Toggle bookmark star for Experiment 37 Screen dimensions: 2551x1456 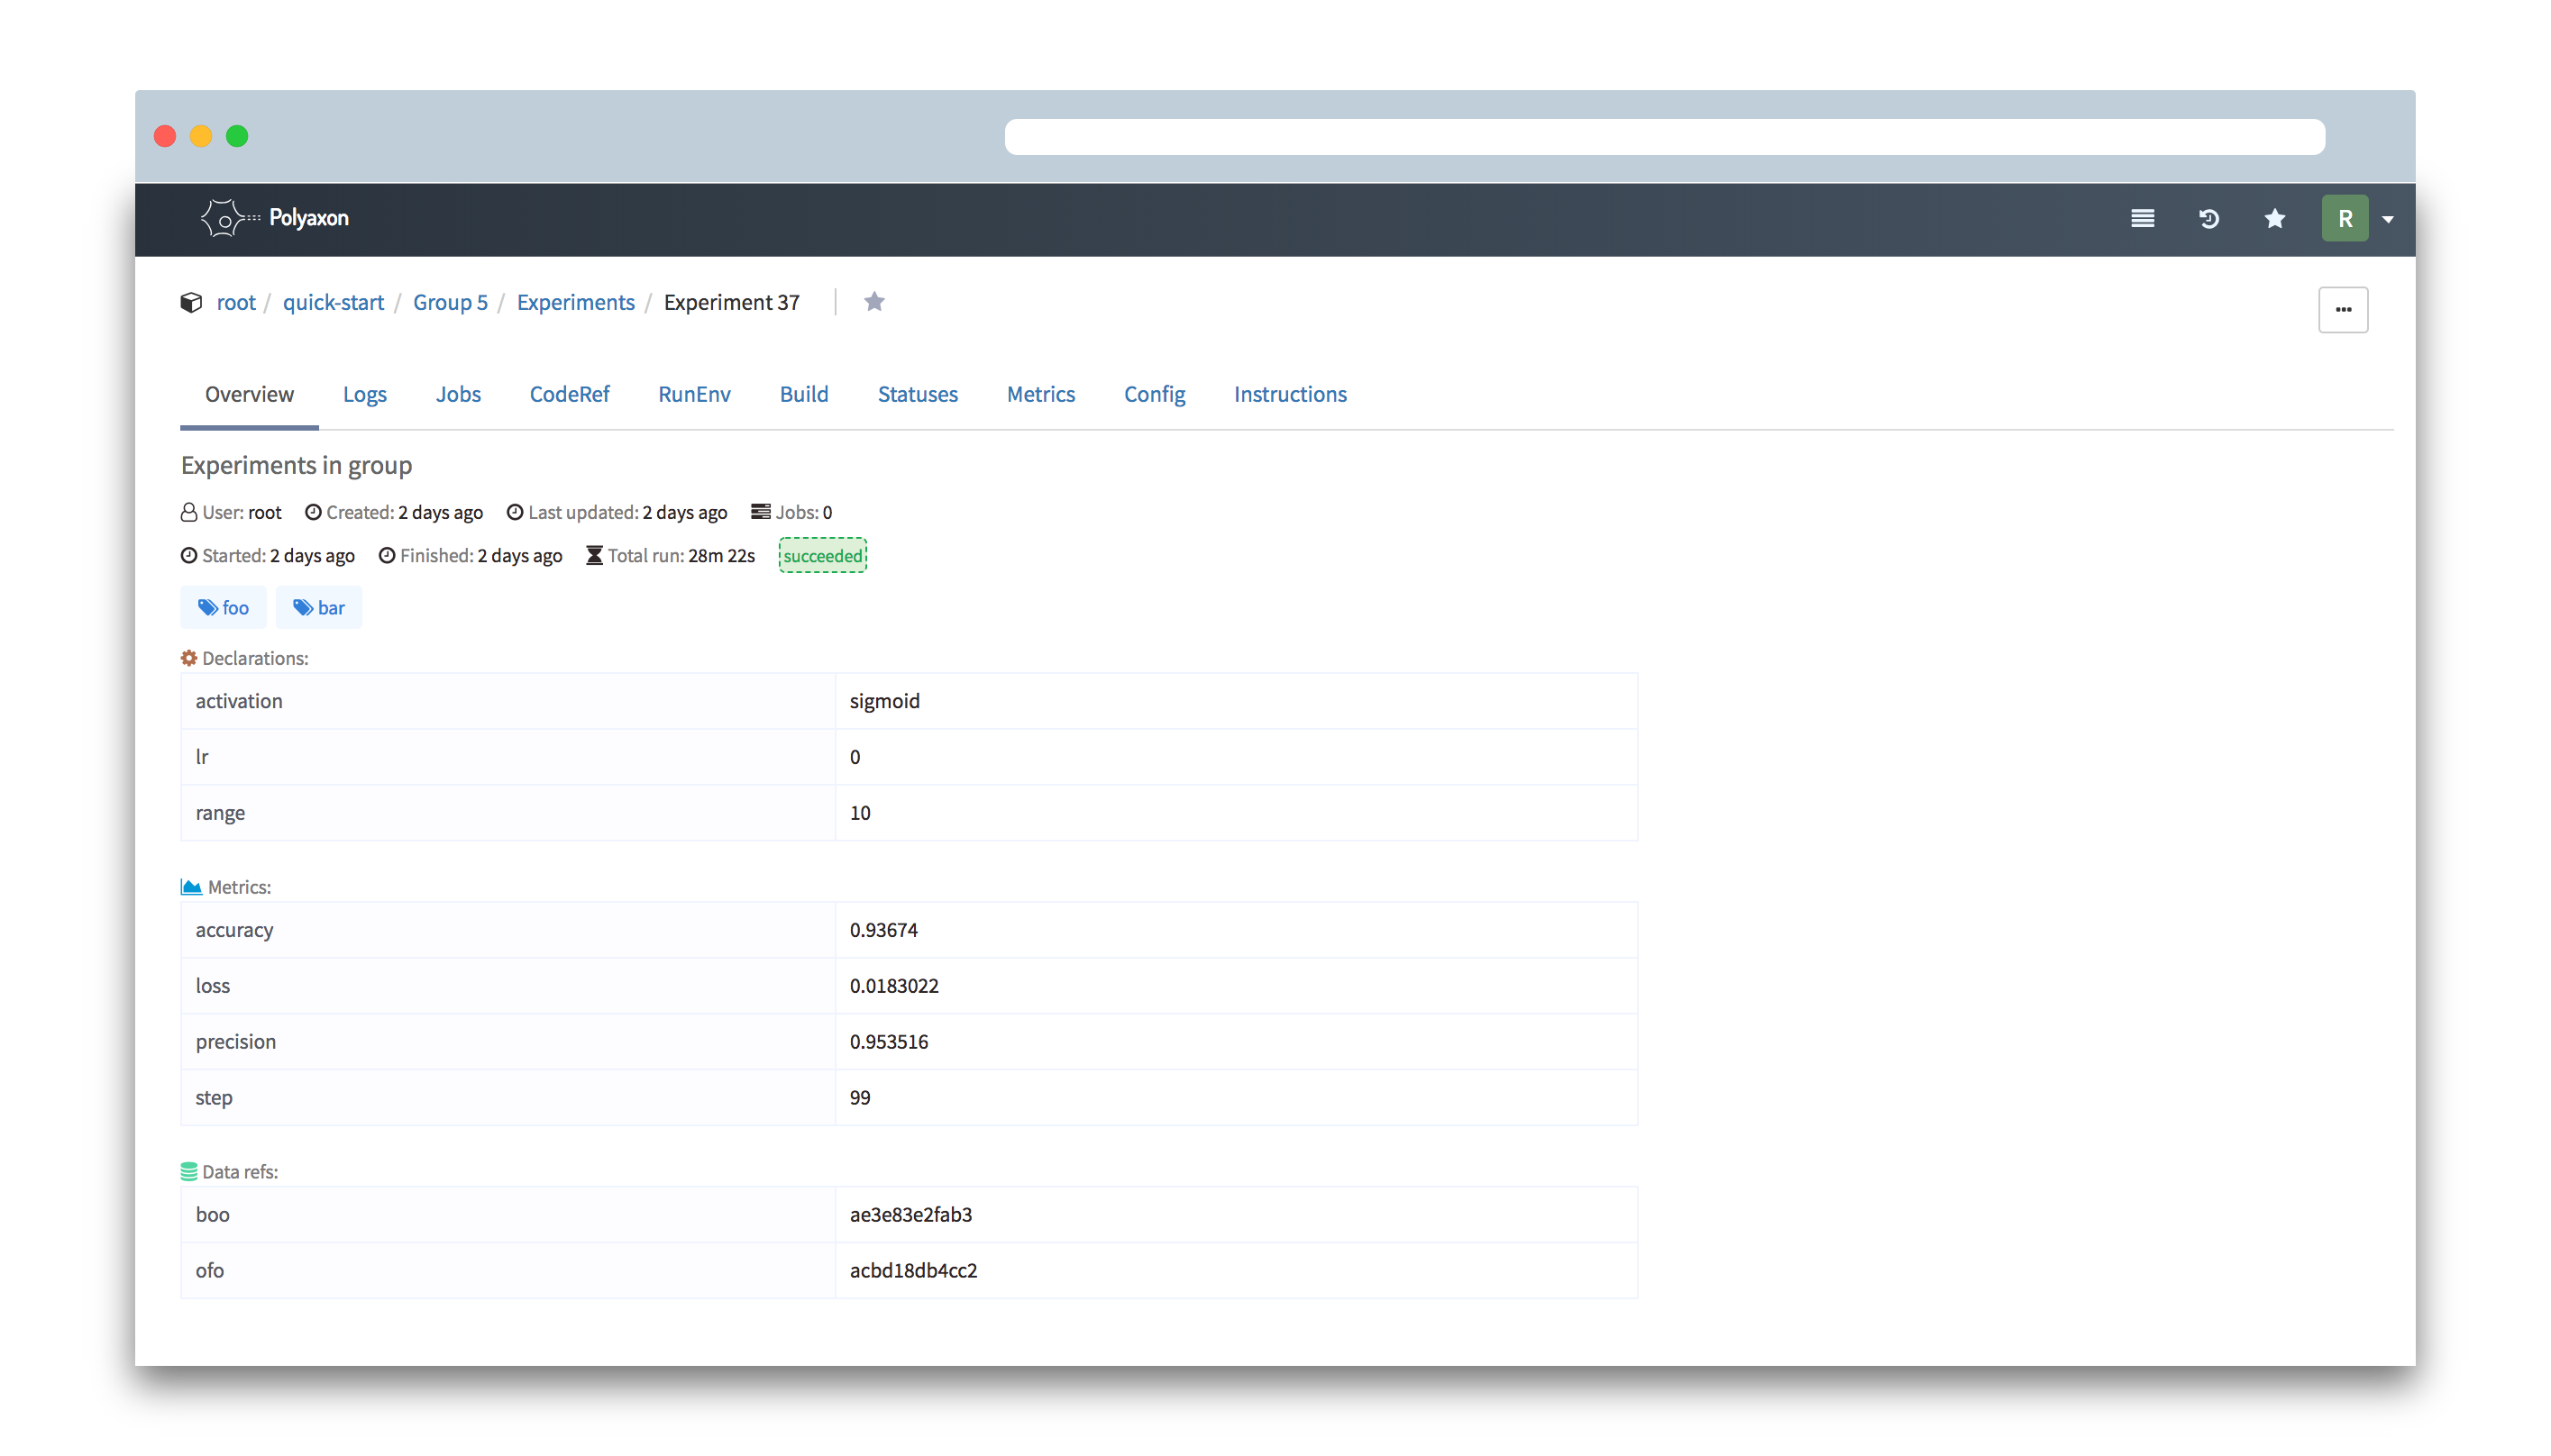(x=874, y=302)
